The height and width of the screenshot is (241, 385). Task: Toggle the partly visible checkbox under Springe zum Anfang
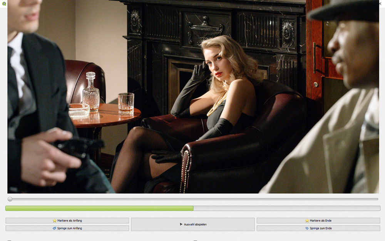9,240
